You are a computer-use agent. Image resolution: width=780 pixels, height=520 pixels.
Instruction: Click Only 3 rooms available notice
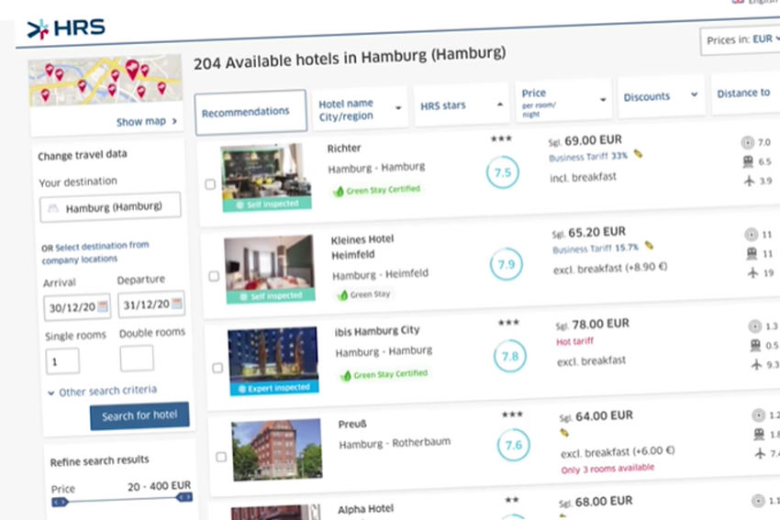[x=607, y=469]
